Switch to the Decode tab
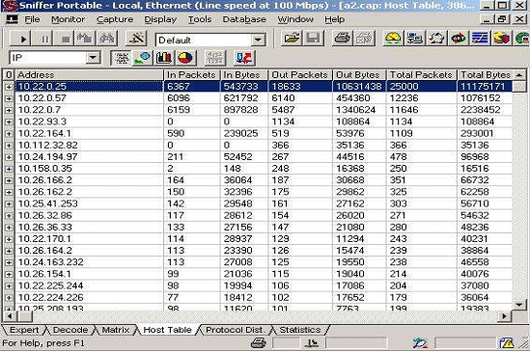This screenshot has width=530, height=352. 70,330
